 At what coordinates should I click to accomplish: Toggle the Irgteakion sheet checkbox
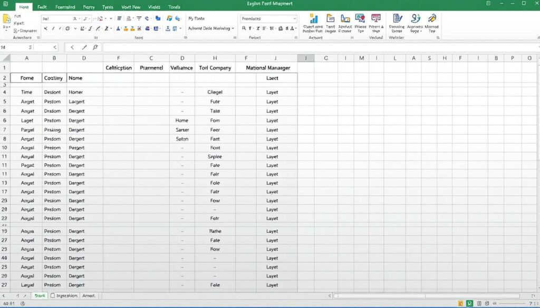pyautogui.click(x=53, y=295)
